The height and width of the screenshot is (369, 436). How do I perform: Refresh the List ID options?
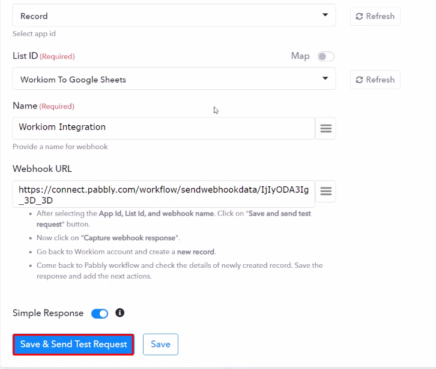point(375,80)
